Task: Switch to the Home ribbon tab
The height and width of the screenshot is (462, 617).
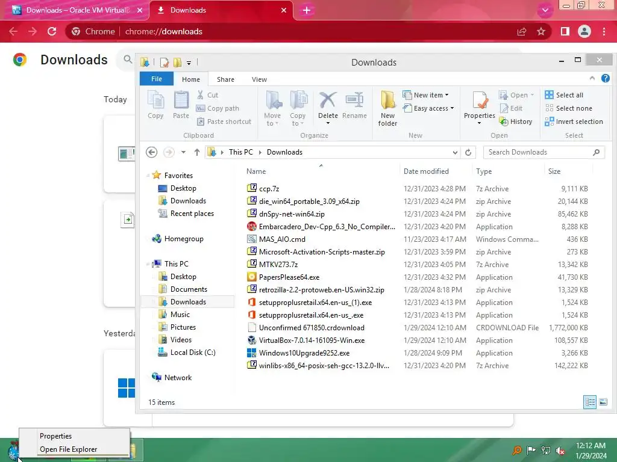Action: click(191, 79)
